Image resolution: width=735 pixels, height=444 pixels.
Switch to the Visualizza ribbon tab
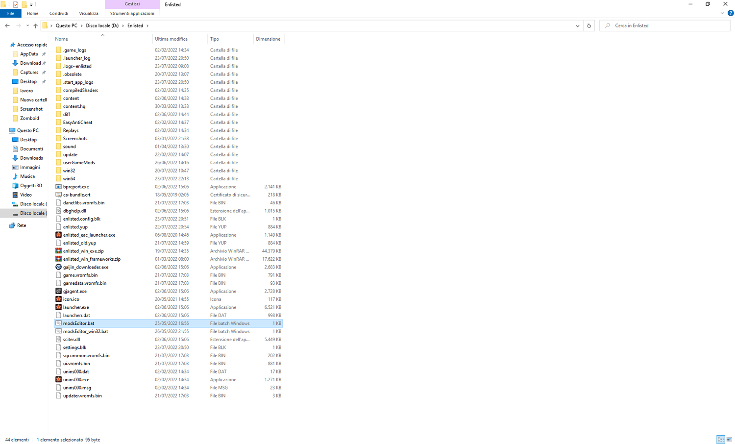click(89, 13)
